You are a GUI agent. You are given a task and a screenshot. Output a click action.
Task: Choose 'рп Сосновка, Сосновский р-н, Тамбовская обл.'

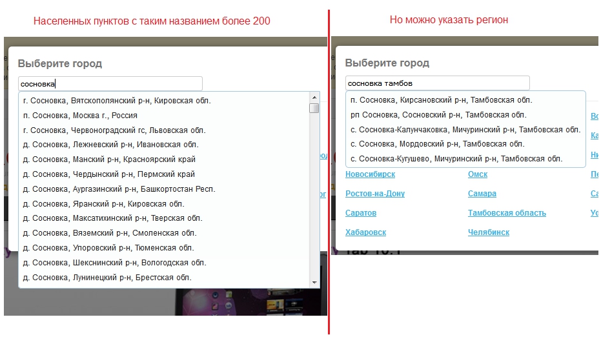coord(438,115)
